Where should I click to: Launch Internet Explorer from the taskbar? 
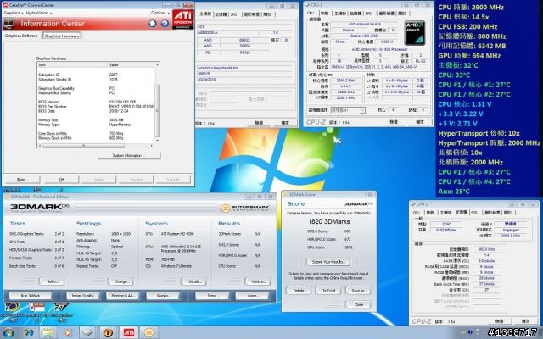29,333
